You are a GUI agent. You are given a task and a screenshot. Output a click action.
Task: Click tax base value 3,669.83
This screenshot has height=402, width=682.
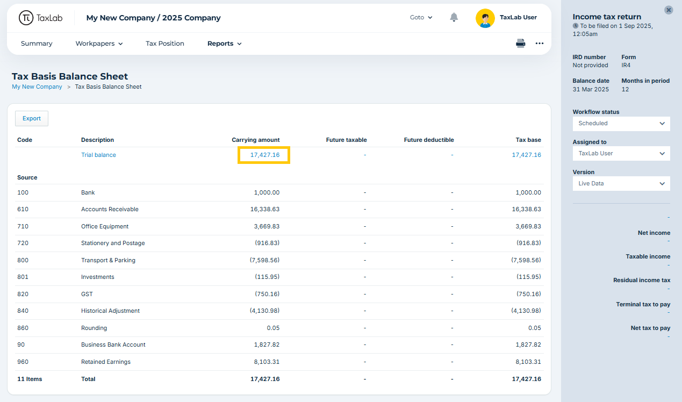point(528,226)
